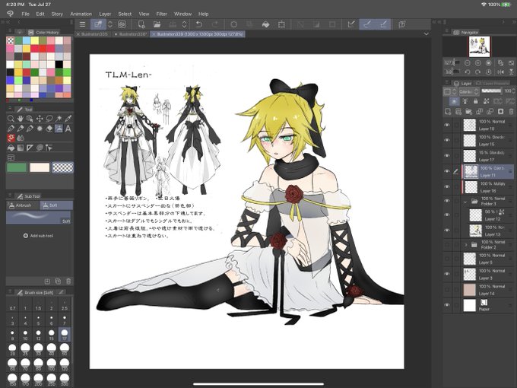The image size is (517, 388).
Task: Select the cream sub color swatch
Action: point(40,167)
